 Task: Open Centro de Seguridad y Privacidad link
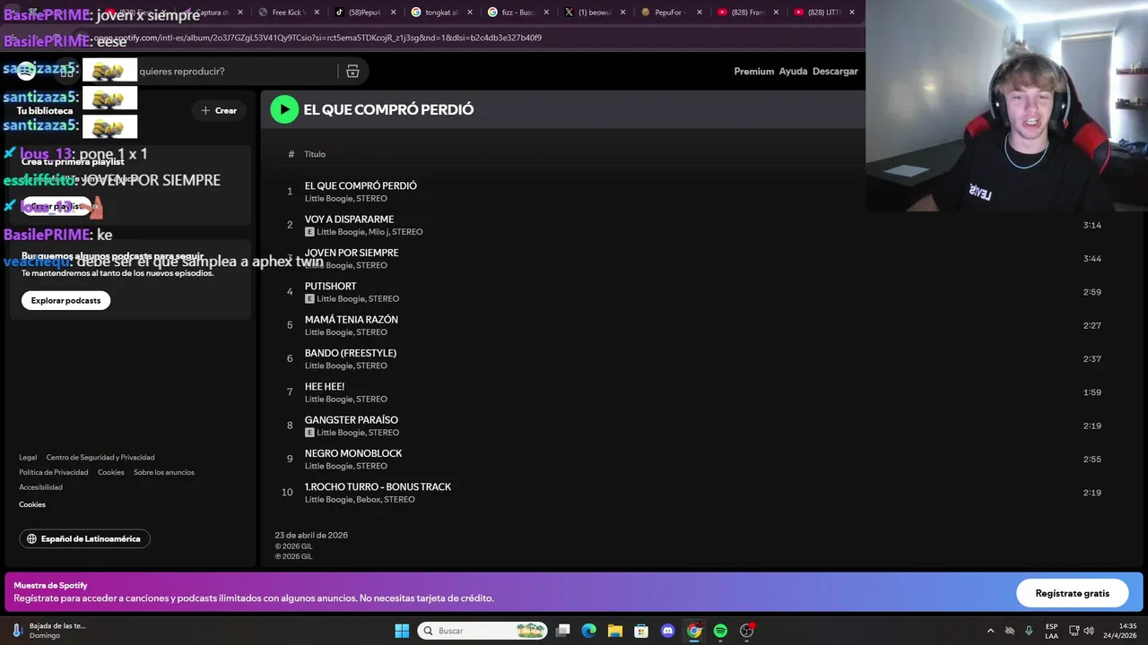click(x=100, y=458)
